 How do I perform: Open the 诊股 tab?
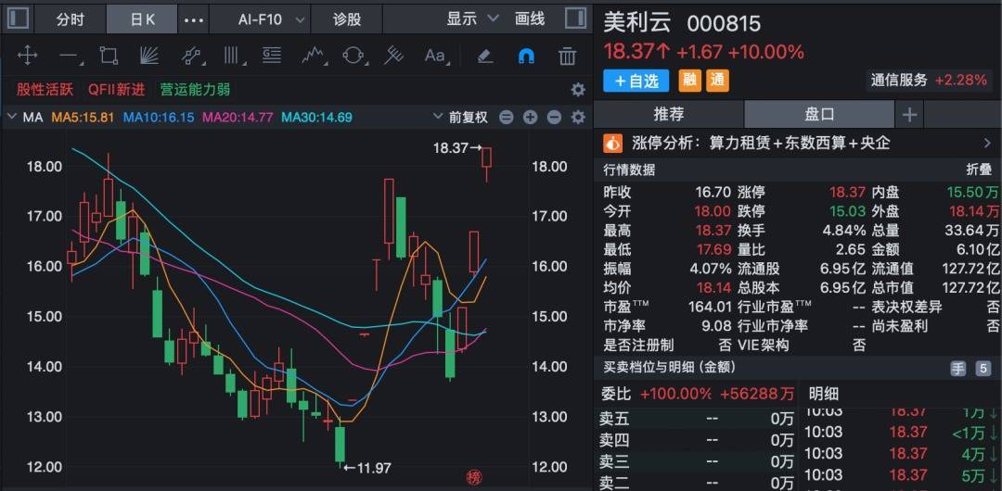tap(347, 19)
